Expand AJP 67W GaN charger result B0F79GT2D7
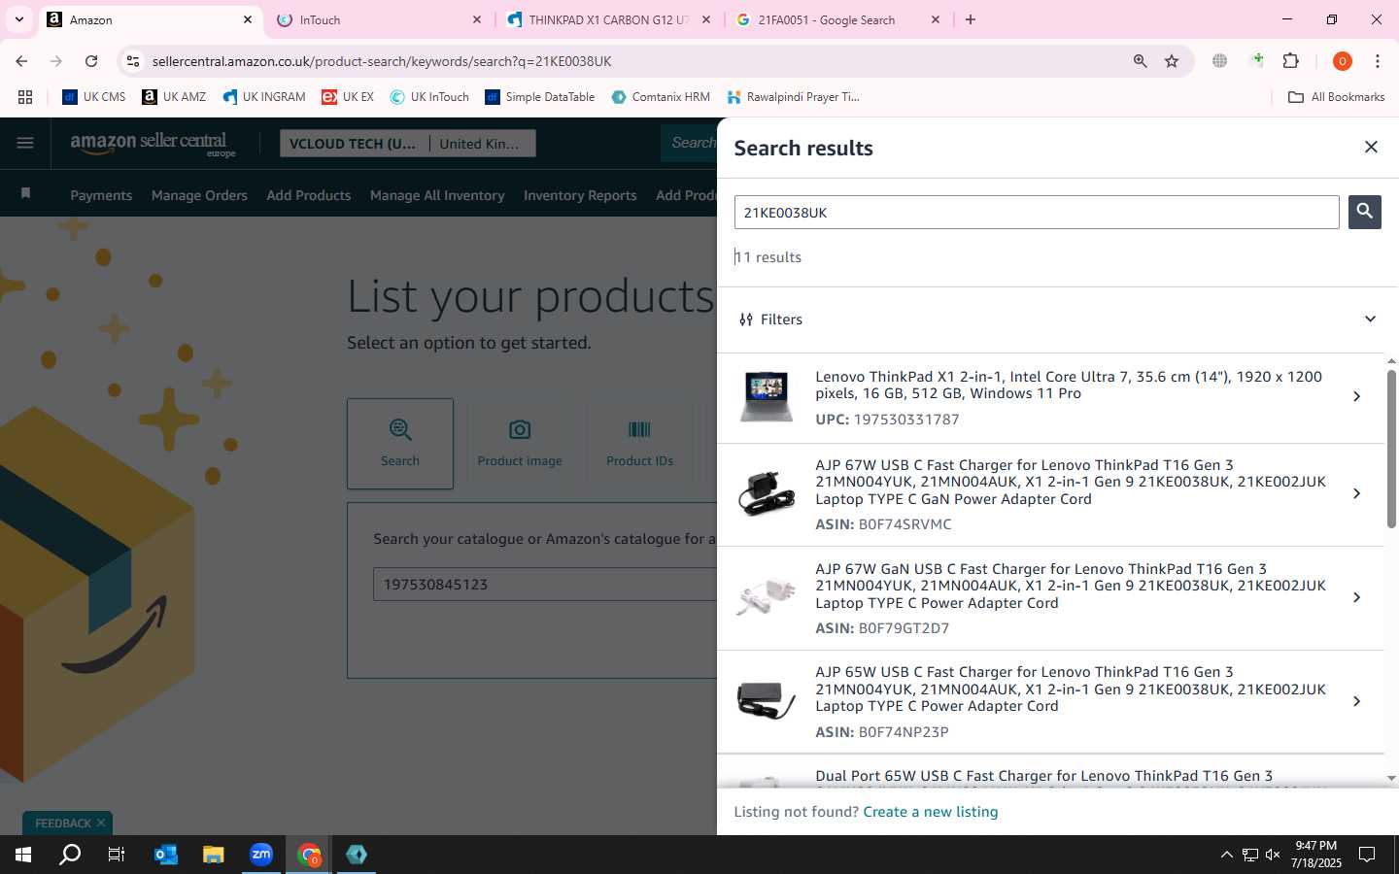Viewport: 1399px width, 874px height. click(1356, 597)
